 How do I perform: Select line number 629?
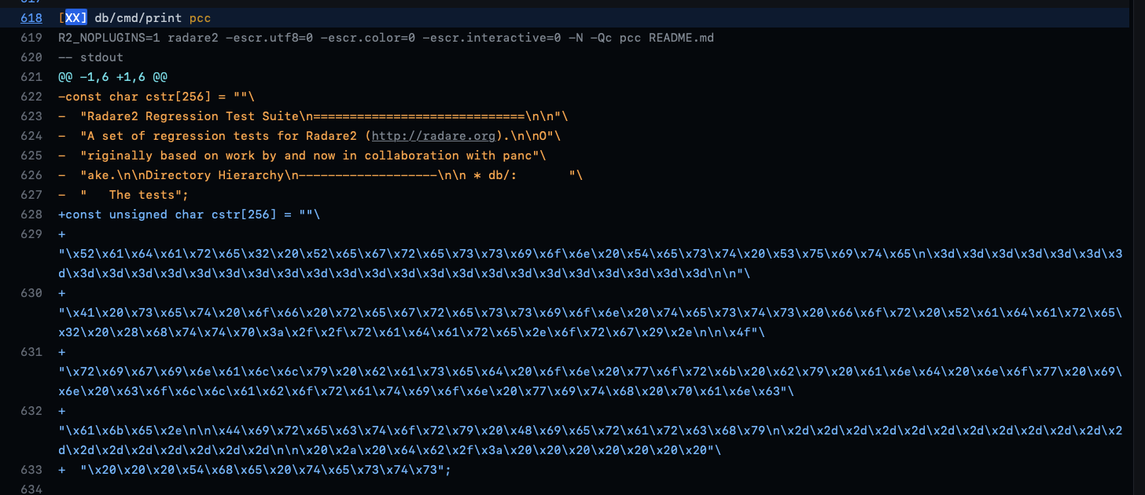[x=32, y=234]
